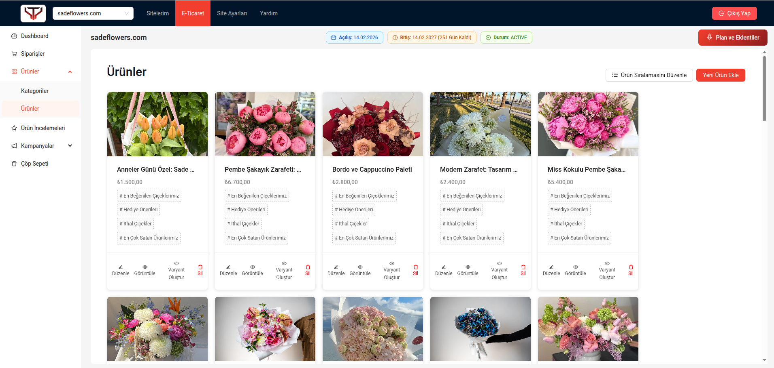
Task: Click the Bitiş expiry date badge
Action: coord(432,38)
